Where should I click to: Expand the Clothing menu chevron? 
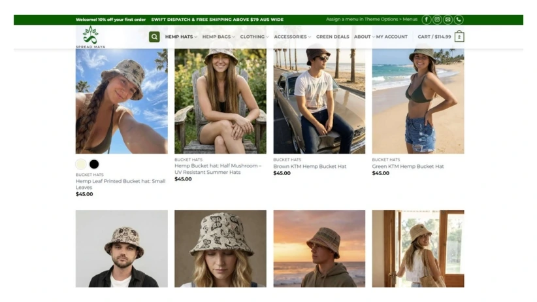(x=267, y=37)
